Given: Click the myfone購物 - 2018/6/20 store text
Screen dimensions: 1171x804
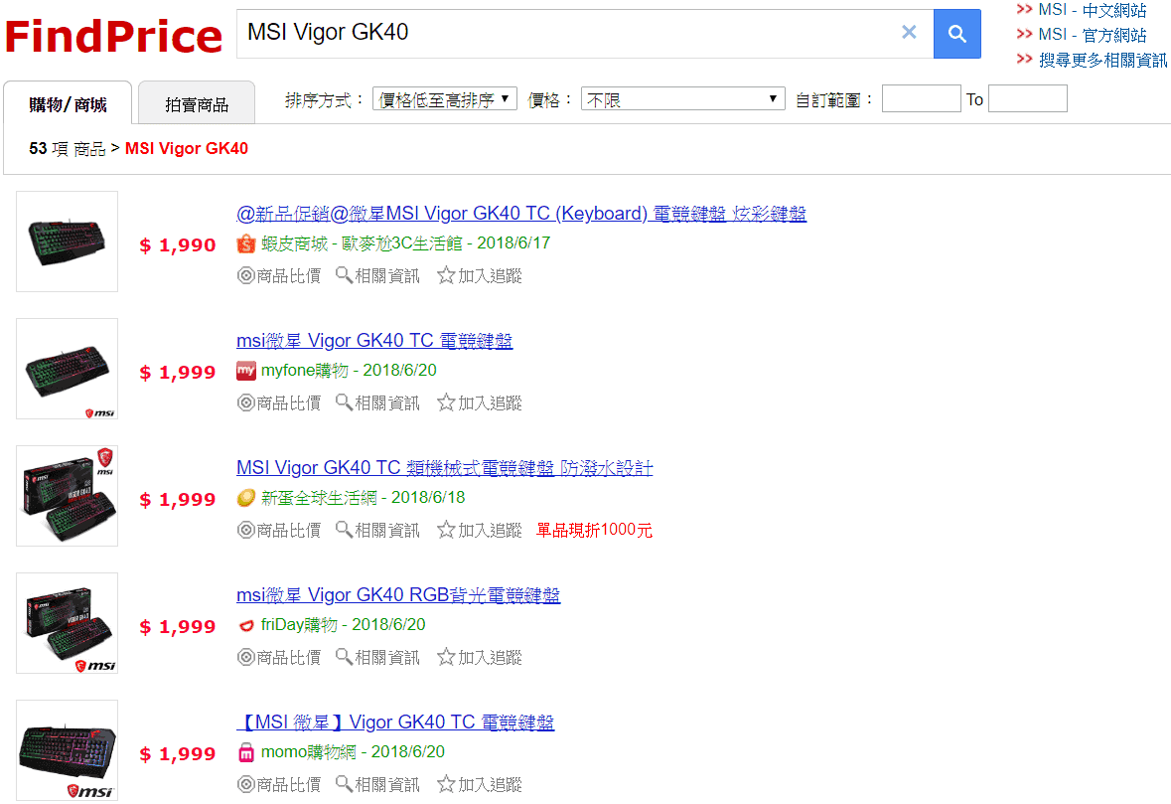Looking at the screenshot, I should [x=349, y=371].
